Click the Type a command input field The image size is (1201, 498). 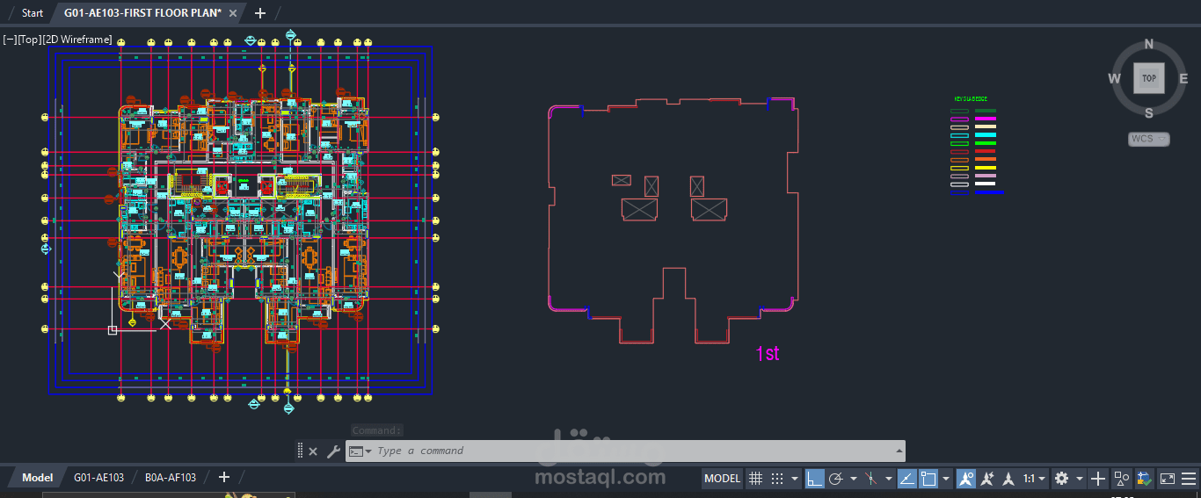click(x=633, y=451)
